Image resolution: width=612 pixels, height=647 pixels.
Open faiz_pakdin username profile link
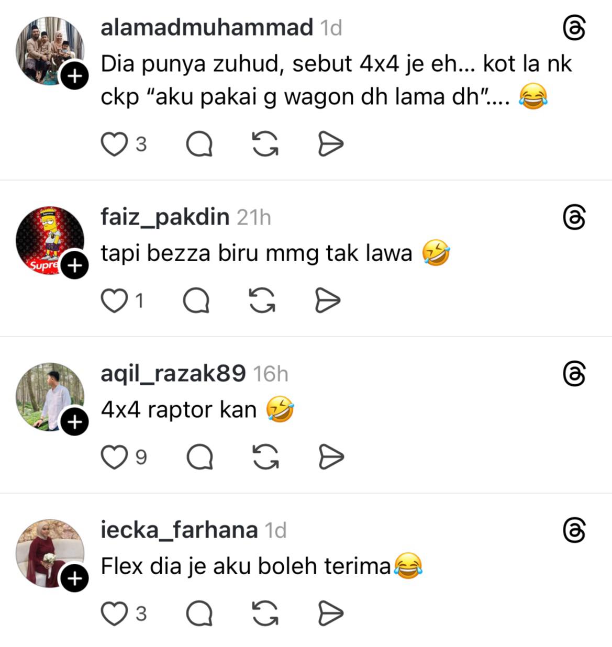(165, 217)
